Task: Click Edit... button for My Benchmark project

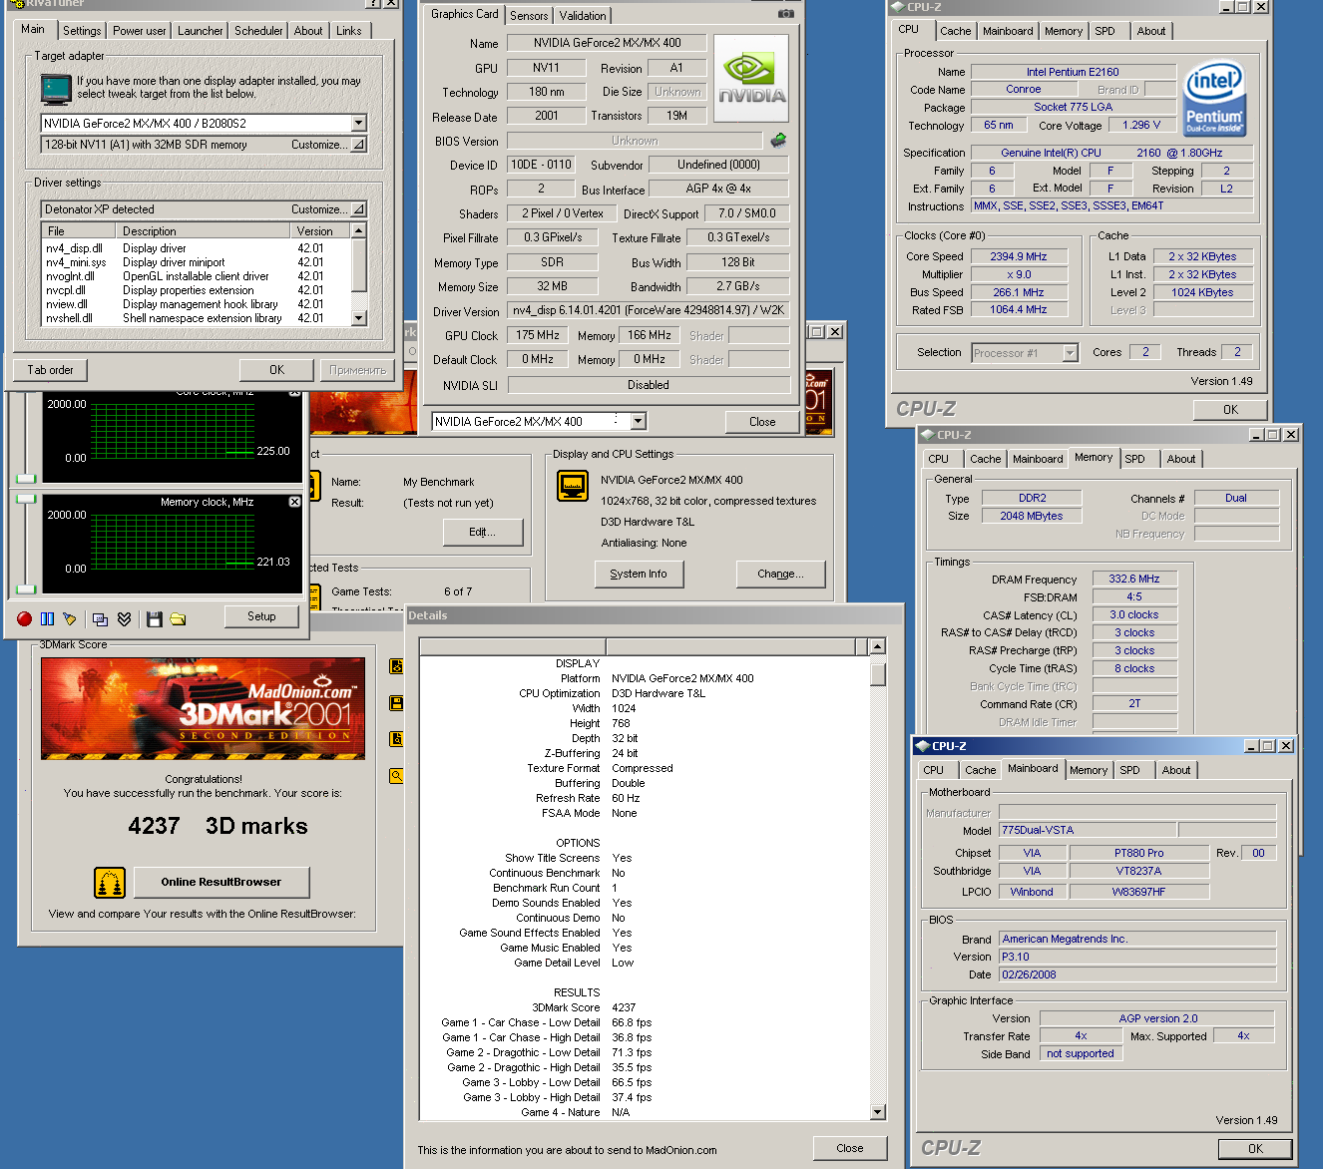Action: [483, 532]
